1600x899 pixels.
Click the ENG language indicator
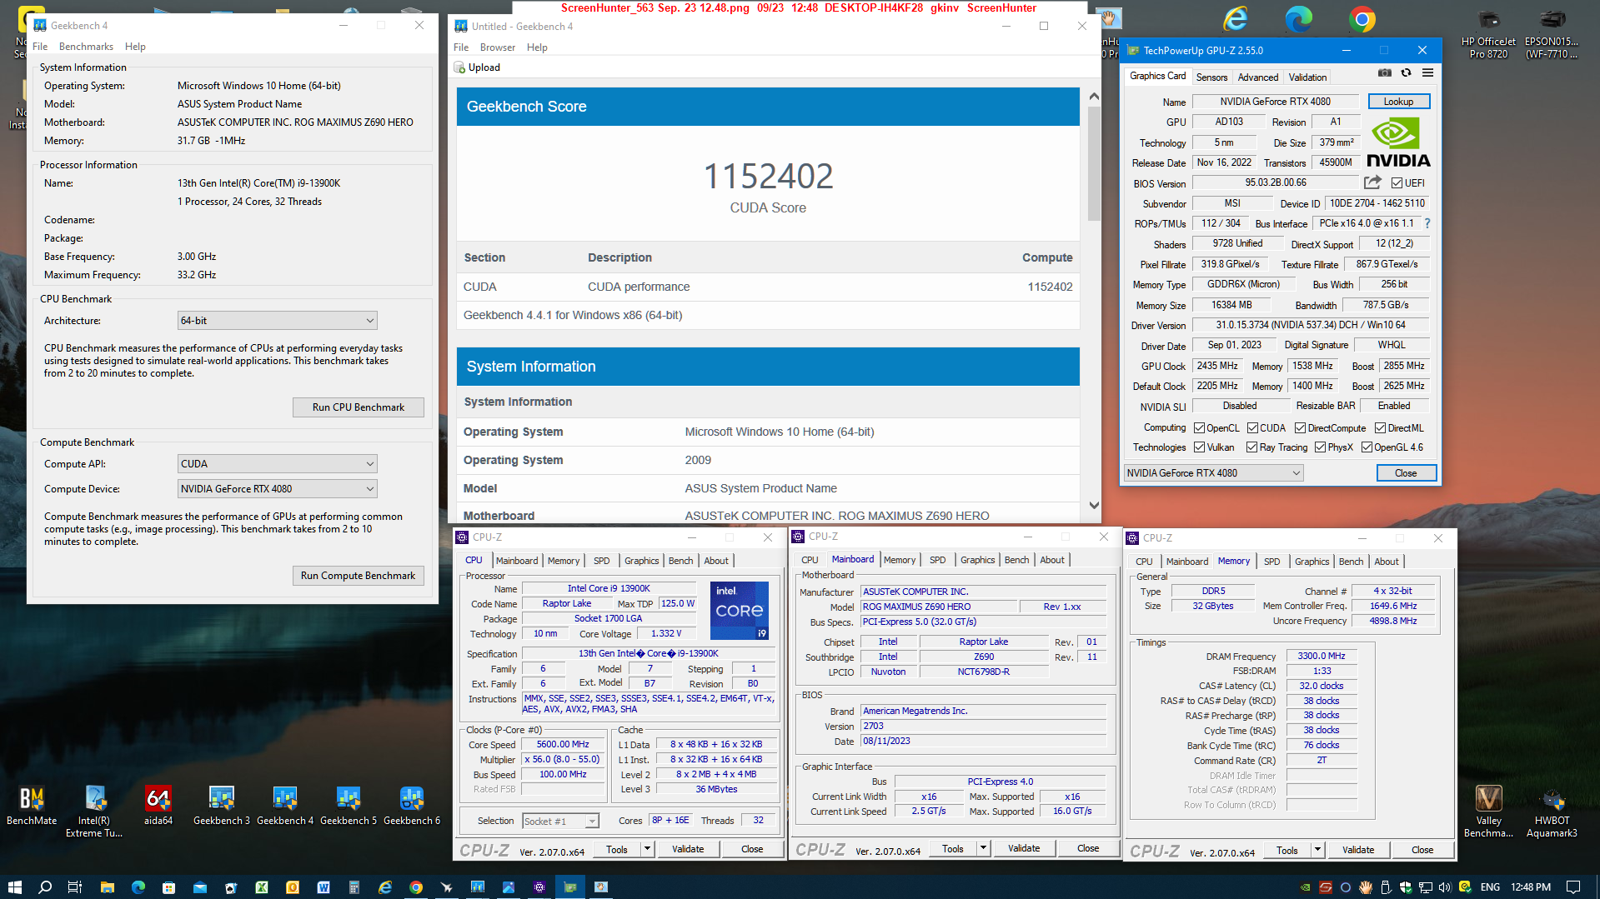pyautogui.click(x=1491, y=887)
